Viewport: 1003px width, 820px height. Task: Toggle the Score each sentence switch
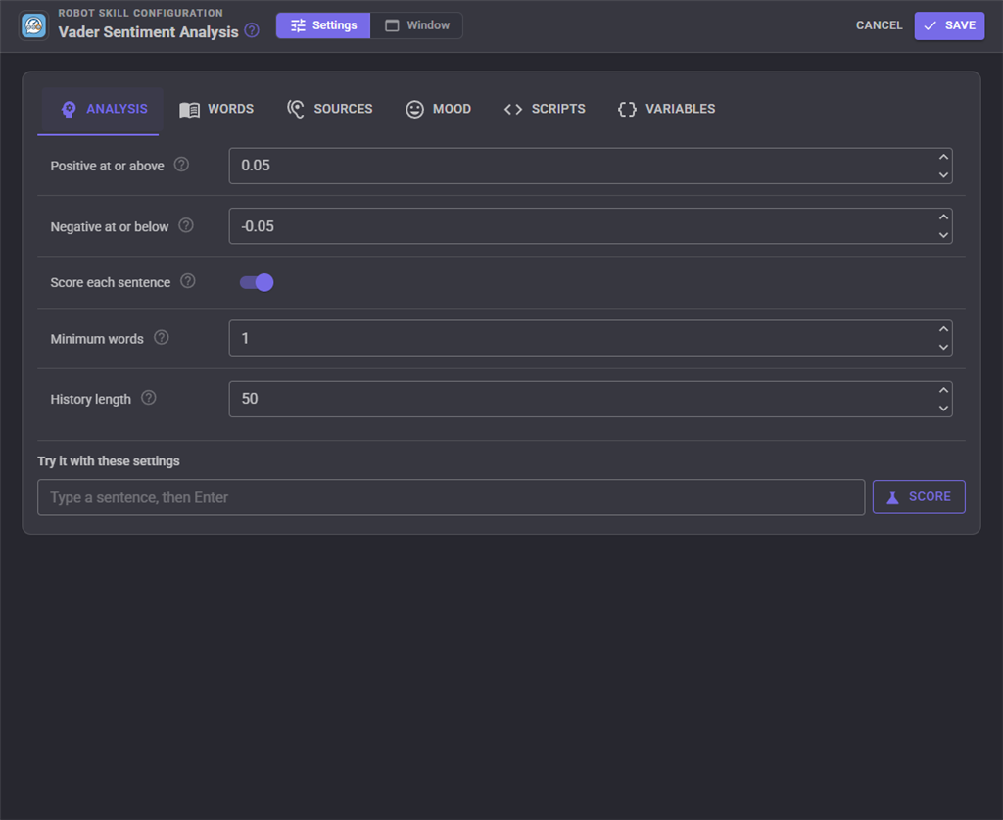(257, 282)
